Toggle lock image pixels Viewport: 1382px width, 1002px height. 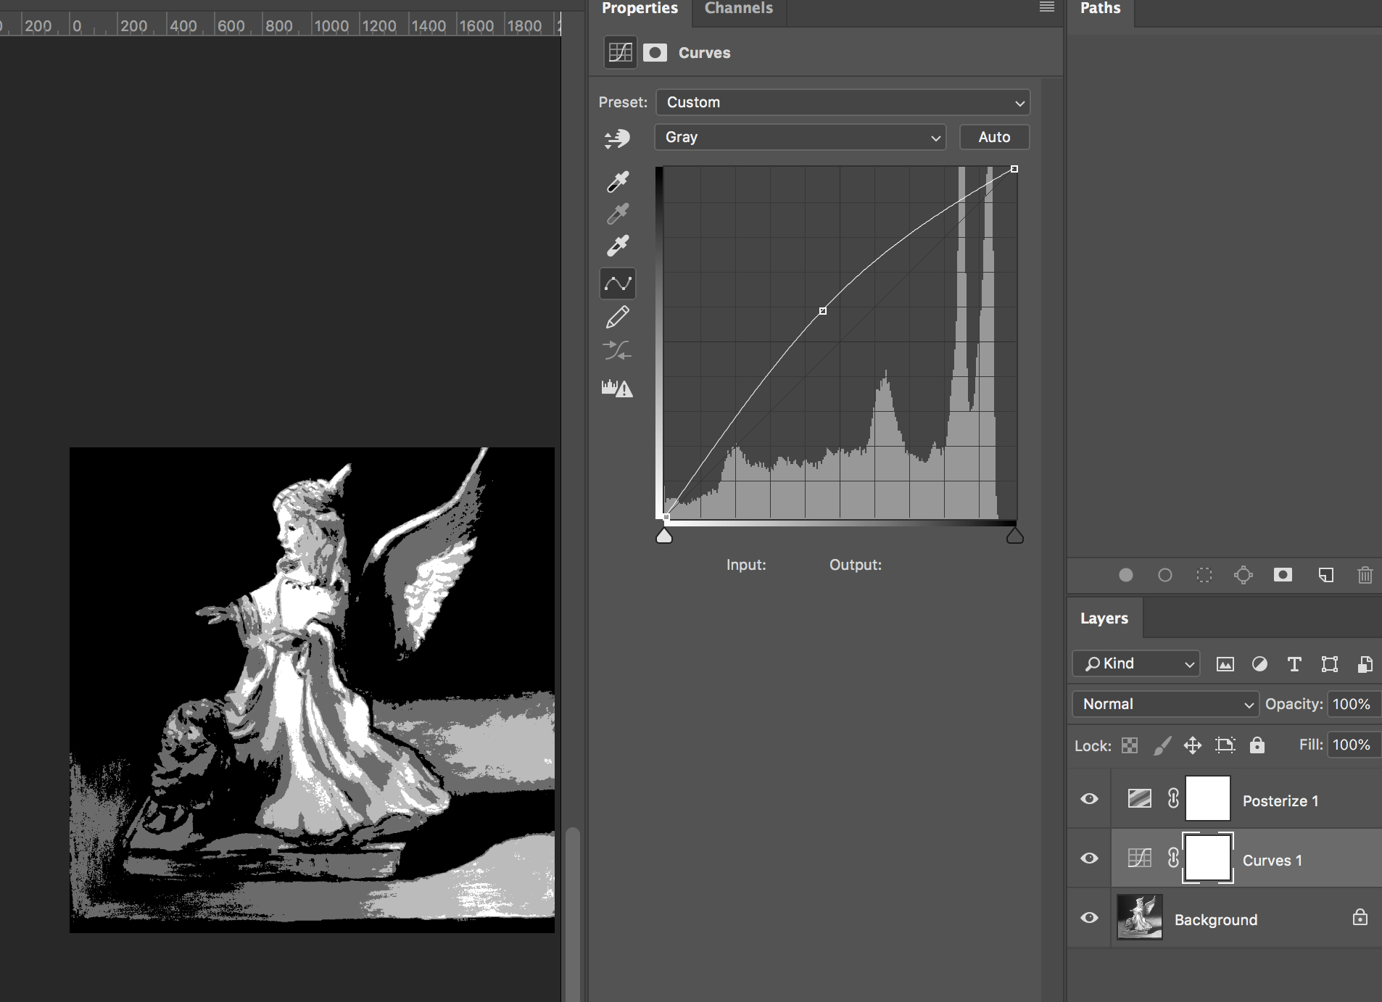(1162, 745)
